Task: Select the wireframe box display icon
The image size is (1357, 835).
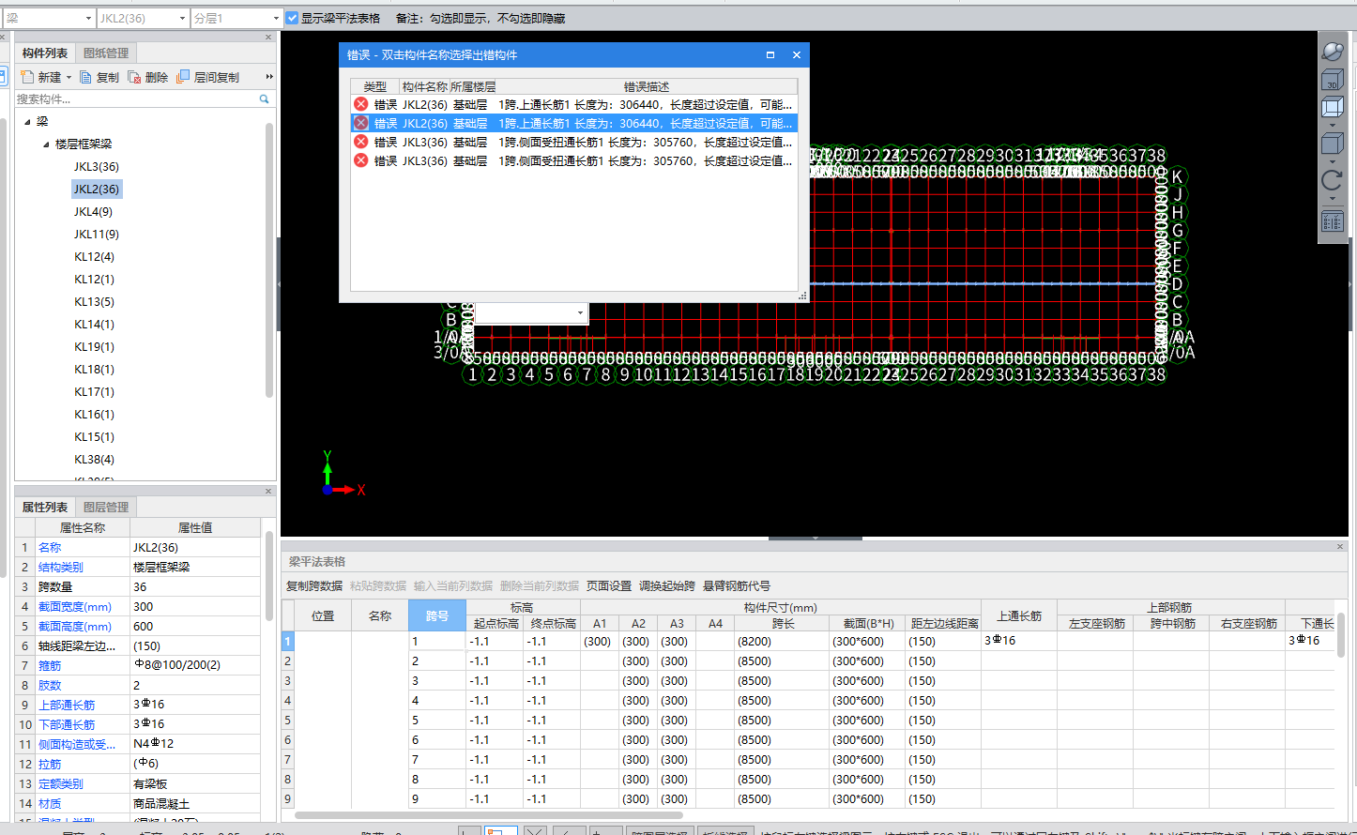Action: click(x=1332, y=107)
